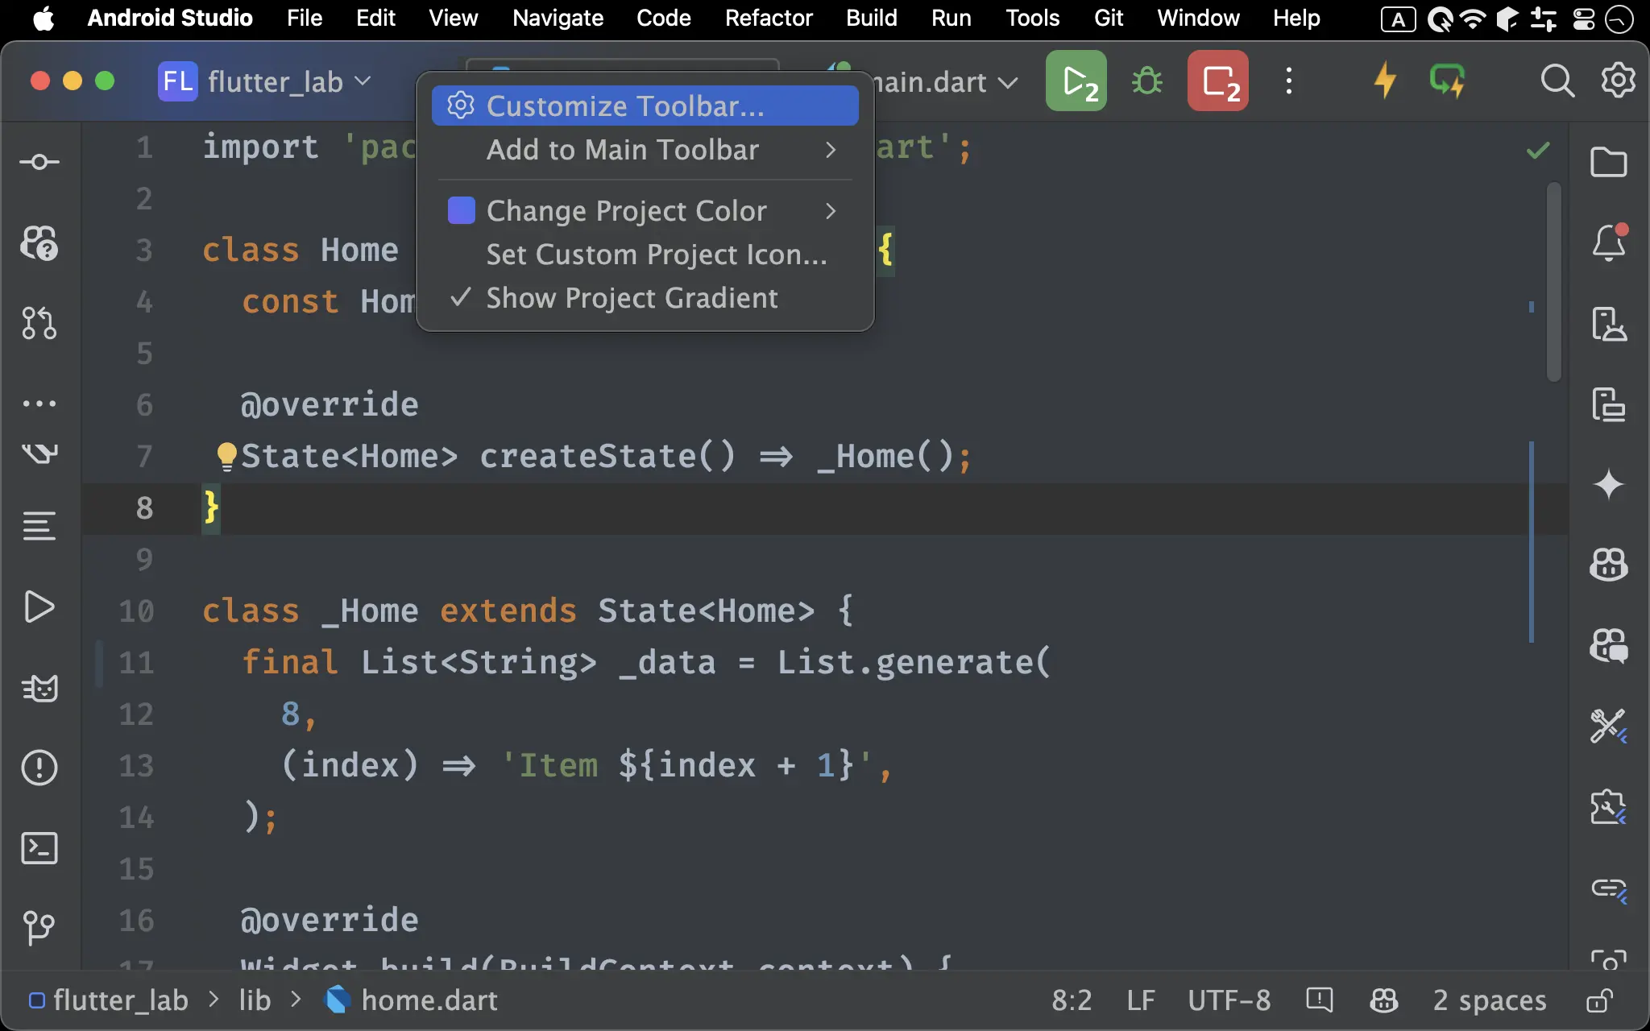1650x1031 pixels.
Task: Open Search Everywhere magnifier
Action: click(x=1557, y=81)
